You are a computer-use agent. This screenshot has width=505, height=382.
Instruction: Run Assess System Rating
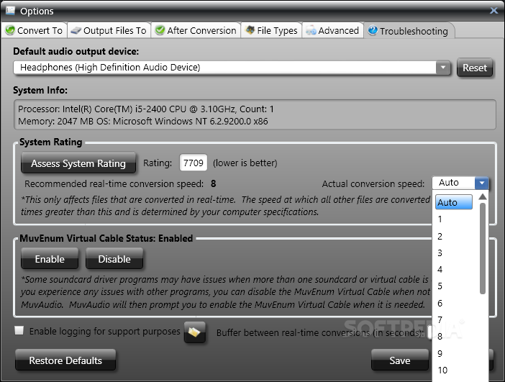(78, 163)
